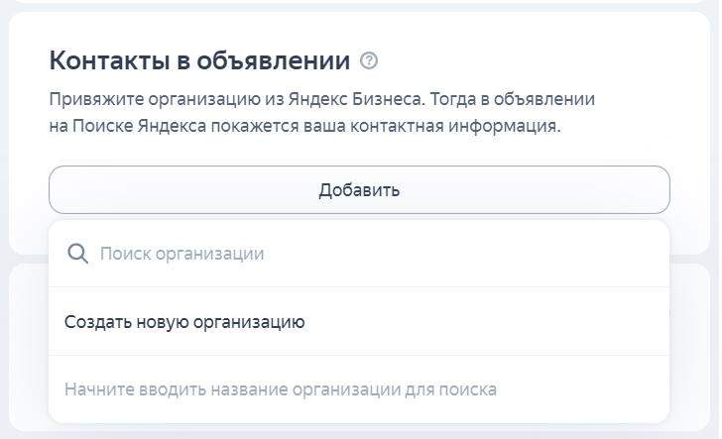Viewport: 722px width, 439px height.
Task: Choose "Создать новую организацию" from the list
Action: 184,322
